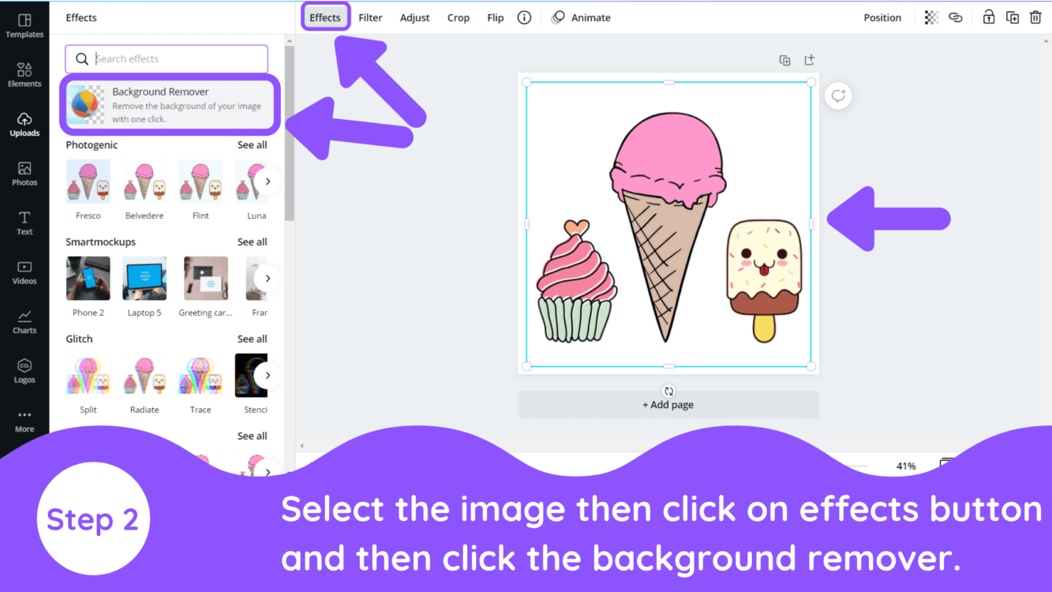See all Smartmockups effects
This screenshot has height=592, width=1052.
[253, 242]
